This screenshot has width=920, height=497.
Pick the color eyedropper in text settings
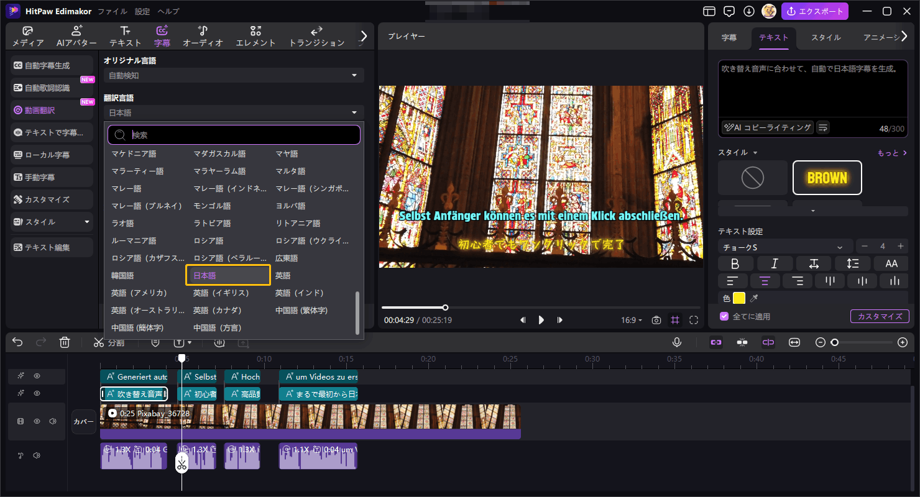(x=753, y=298)
